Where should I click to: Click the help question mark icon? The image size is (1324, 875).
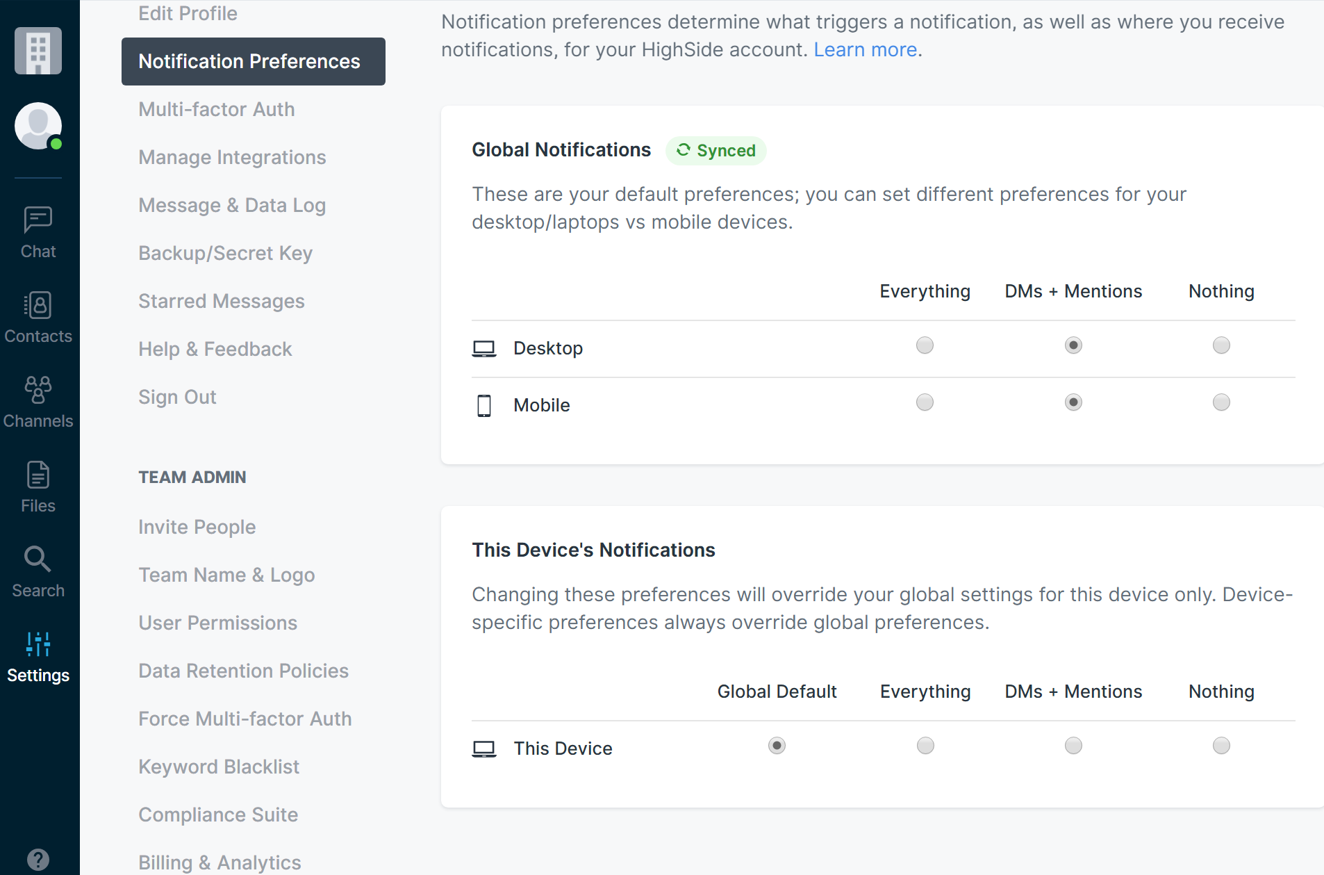[x=38, y=860]
